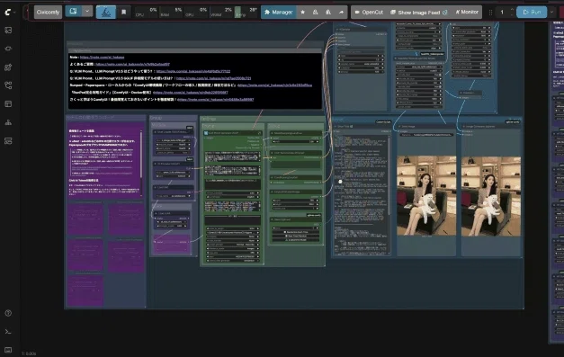564x357 pixels.
Task: Toggle Show Image Feed
Action: (418, 13)
